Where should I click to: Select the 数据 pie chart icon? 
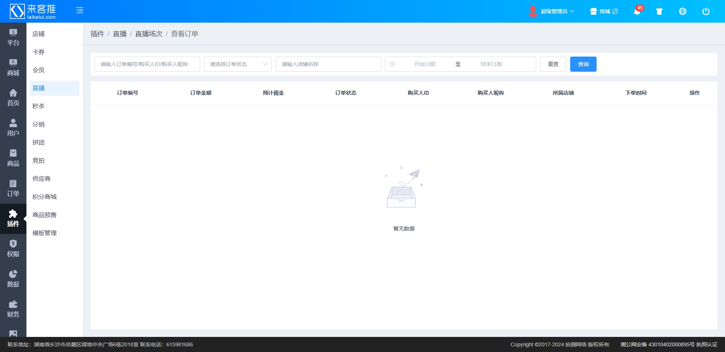(13, 278)
